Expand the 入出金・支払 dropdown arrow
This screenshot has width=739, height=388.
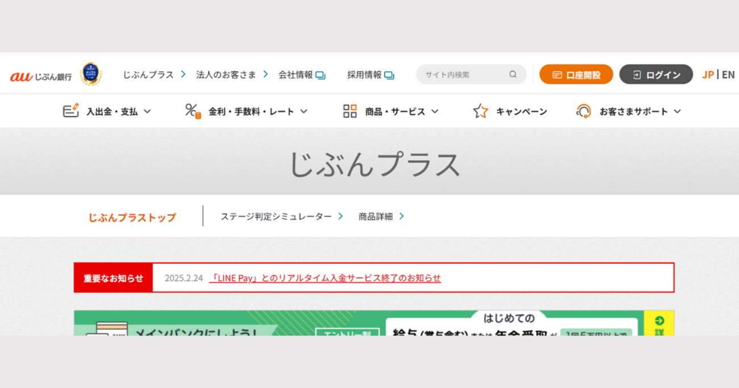point(147,111)
